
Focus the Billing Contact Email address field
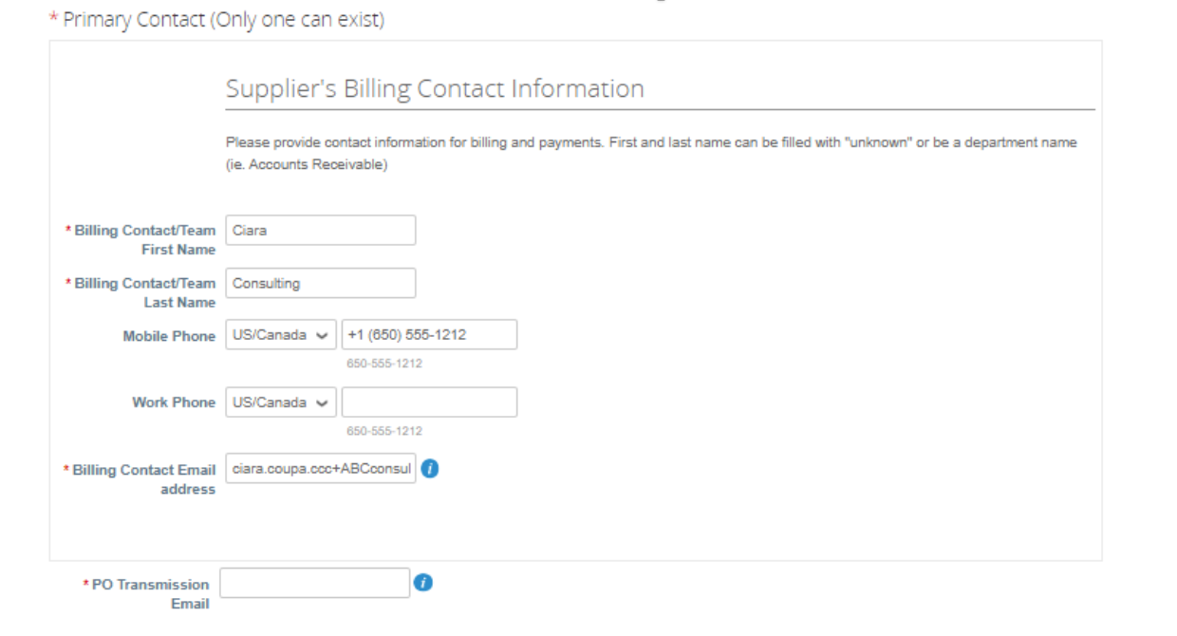point(320,469)
